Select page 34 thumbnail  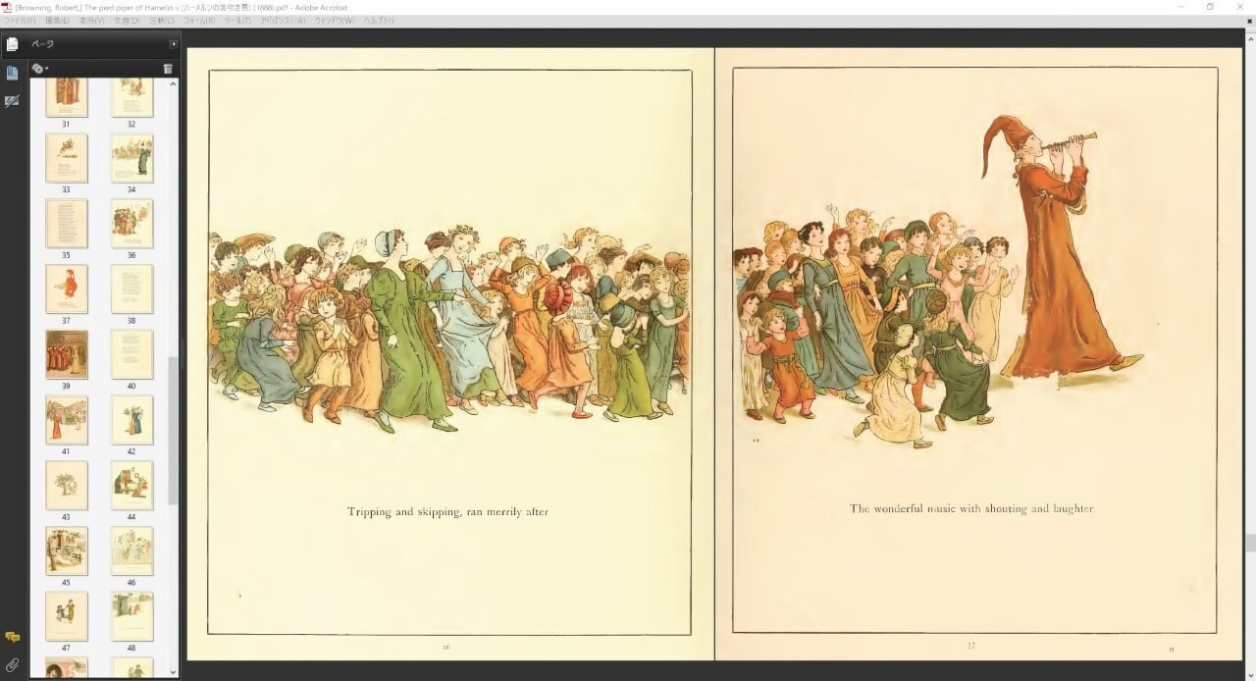pos(132,158)
